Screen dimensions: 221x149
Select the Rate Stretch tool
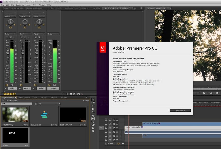93,112
